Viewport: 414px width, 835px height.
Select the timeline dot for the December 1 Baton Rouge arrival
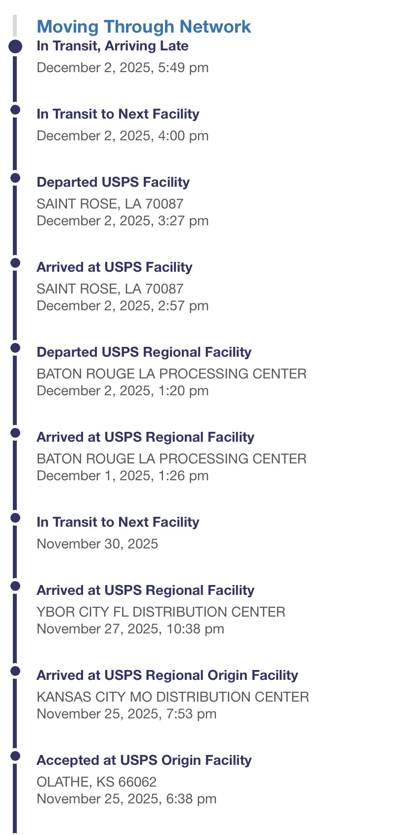point(15,433)
